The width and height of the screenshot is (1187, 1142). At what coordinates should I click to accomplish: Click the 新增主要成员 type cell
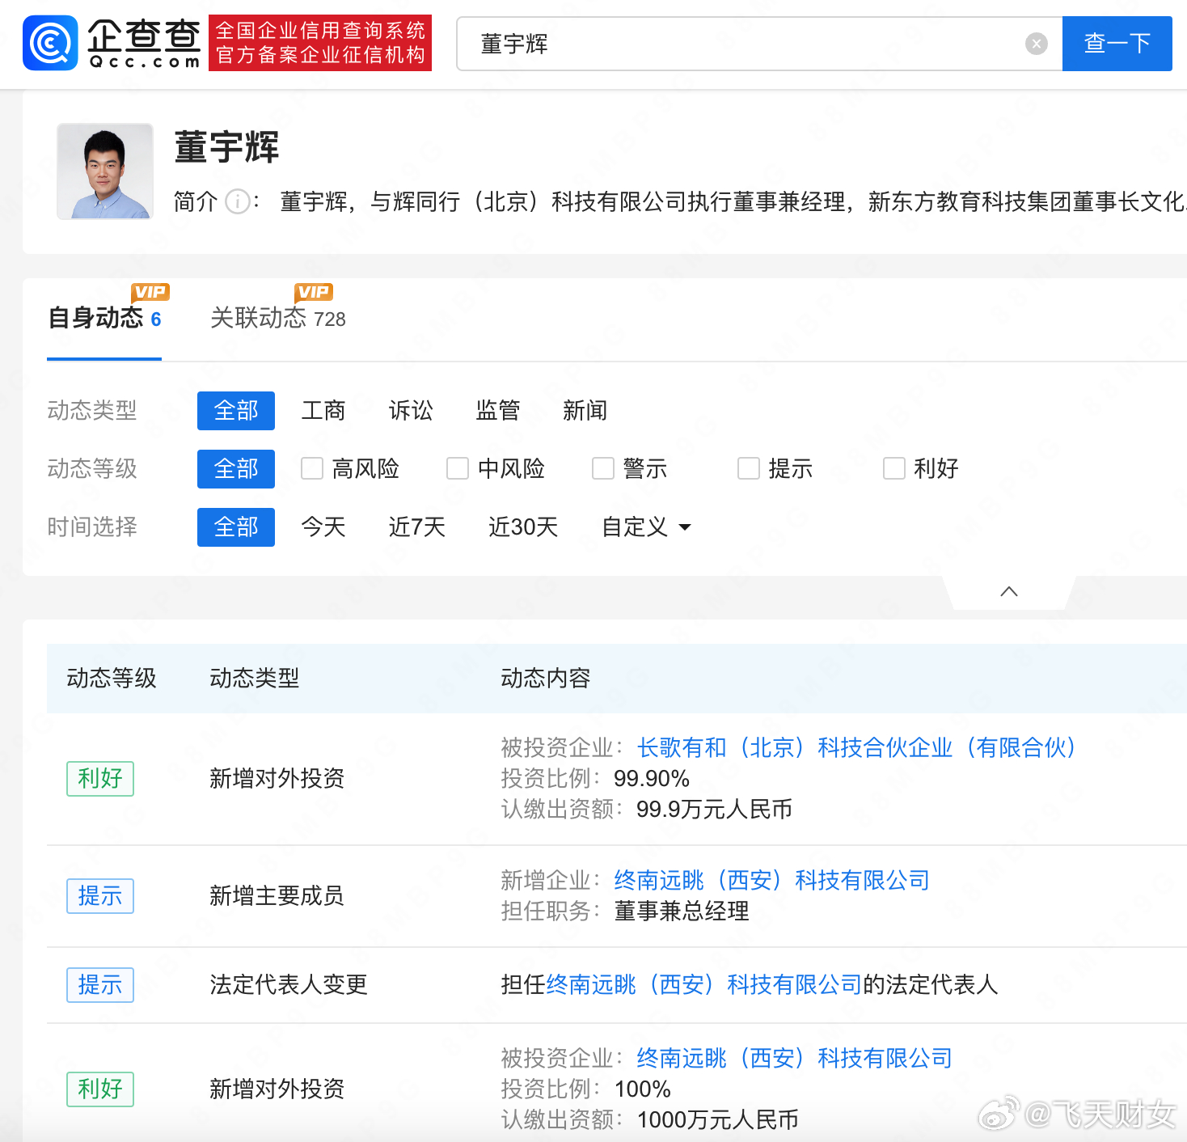[x=277, y=895]
